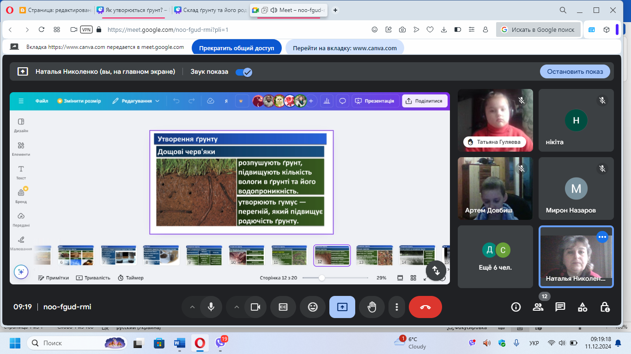This screenshot has height=354, width=631.
Task: Open Windows Start menu
Action: (x=15, y=343)
